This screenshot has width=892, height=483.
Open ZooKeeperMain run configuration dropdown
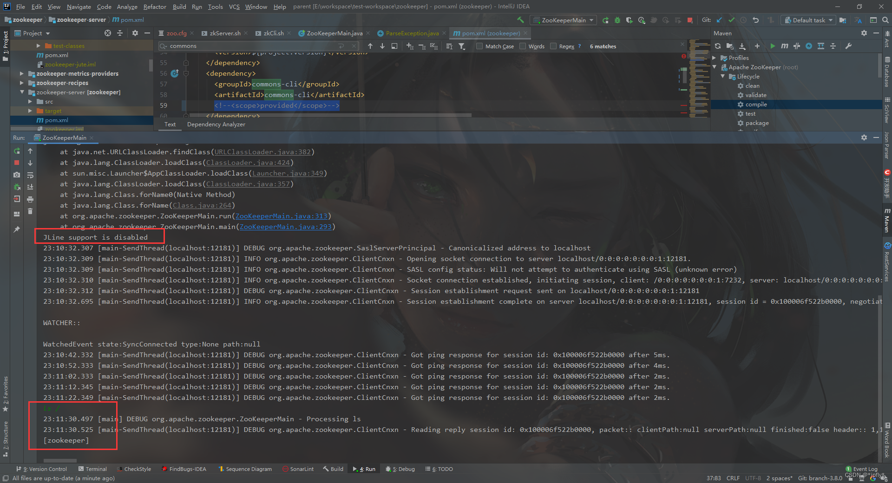(x=564, y=20)
